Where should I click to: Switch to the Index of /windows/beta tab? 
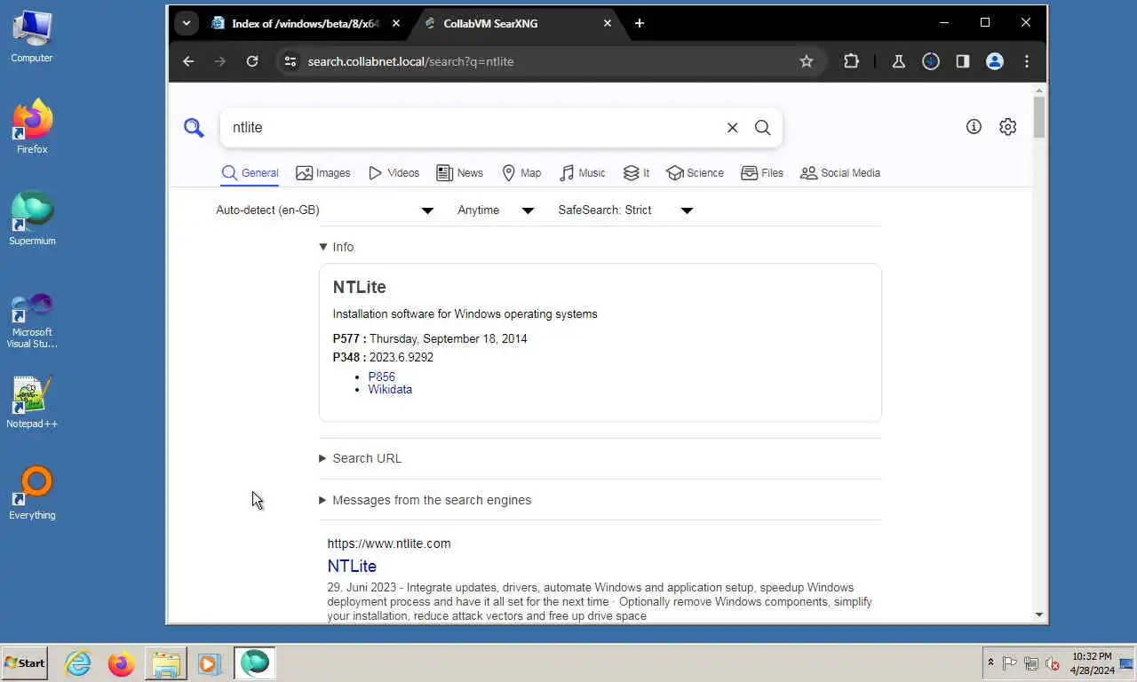306,23
